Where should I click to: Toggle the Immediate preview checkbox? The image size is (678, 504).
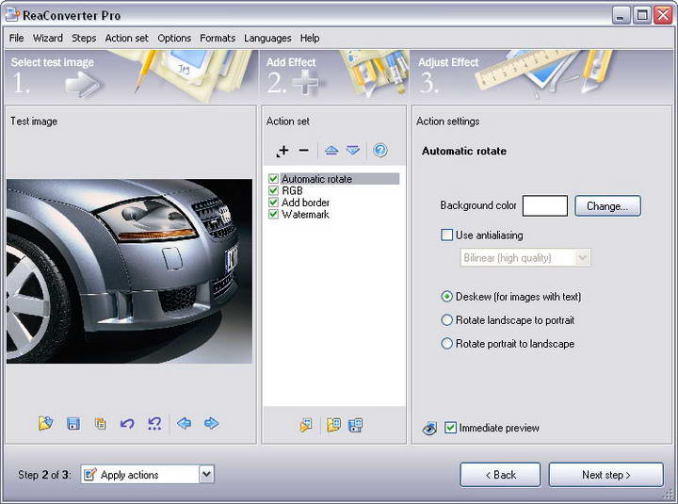(451, 428)
